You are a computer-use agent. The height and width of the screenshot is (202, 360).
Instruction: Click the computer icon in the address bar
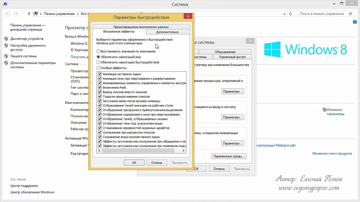[36, 14]
